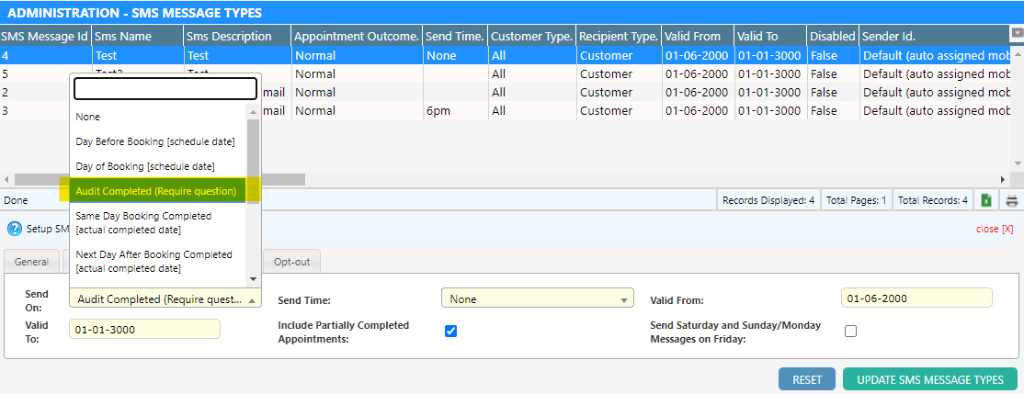Click the grid's scroll right arrow
This screenshot has width=1024, height=394.
click(x=1003, y=179)
